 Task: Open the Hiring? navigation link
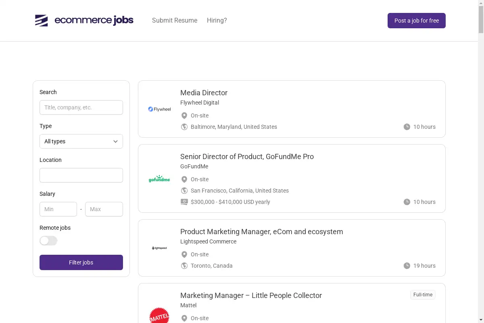click(217, 20)
